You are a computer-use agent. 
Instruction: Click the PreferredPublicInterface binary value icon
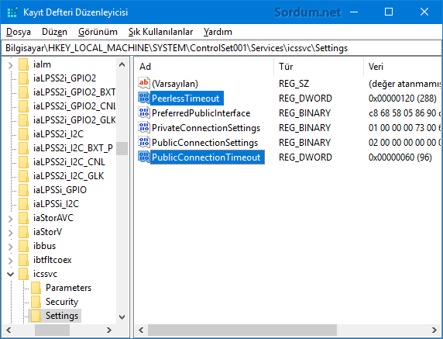pyautogui.click(x=144, y=112)
